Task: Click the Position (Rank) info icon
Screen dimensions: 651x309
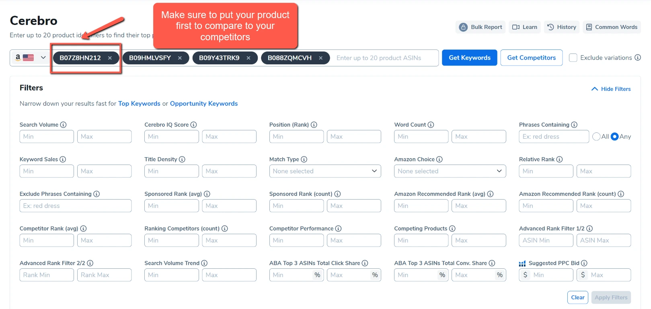Action: pos(314,125)
